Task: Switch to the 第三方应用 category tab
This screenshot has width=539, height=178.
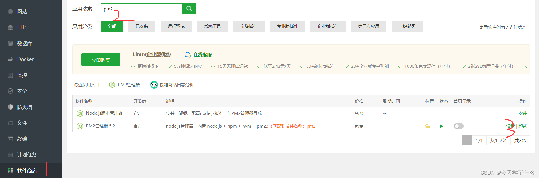Action: [369, 26]
